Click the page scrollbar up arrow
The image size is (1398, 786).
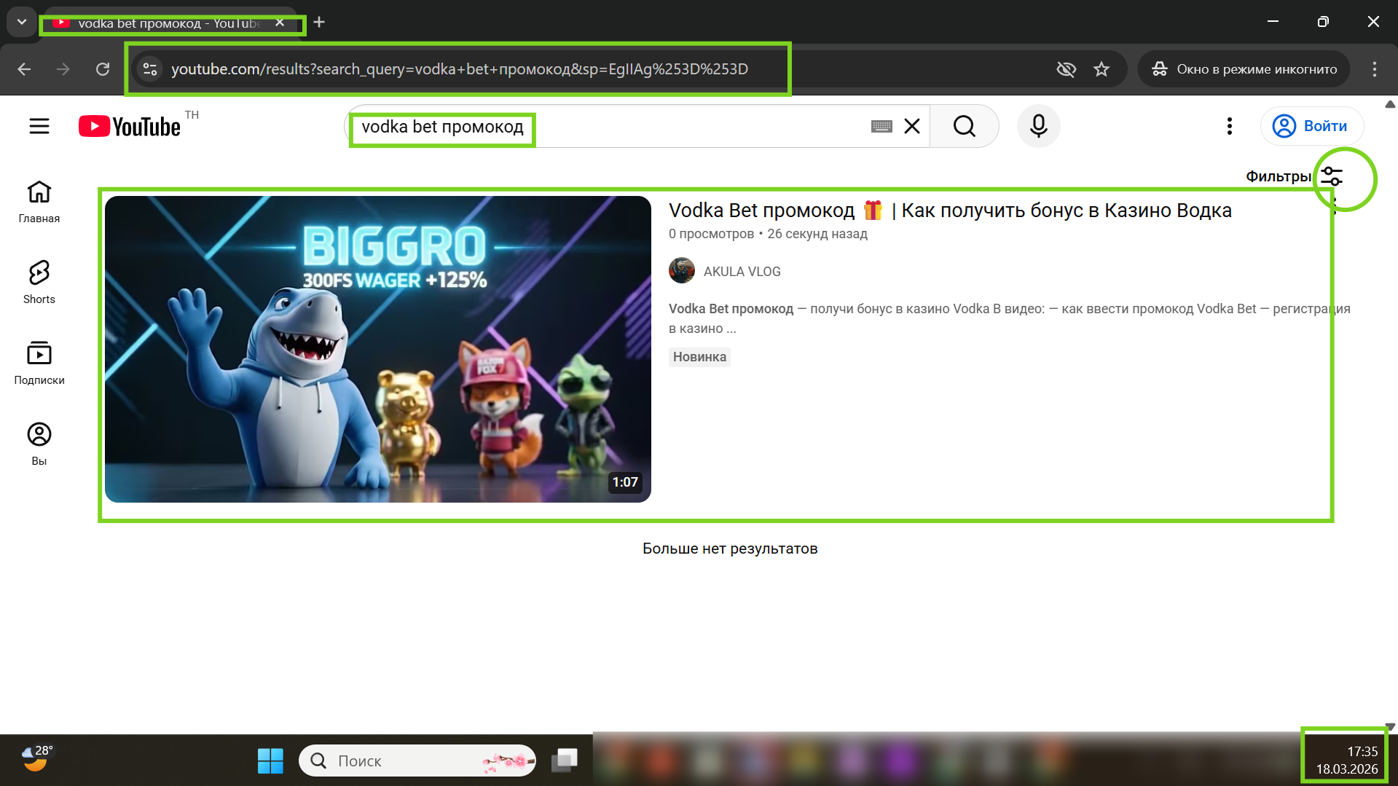(1390, 104)
